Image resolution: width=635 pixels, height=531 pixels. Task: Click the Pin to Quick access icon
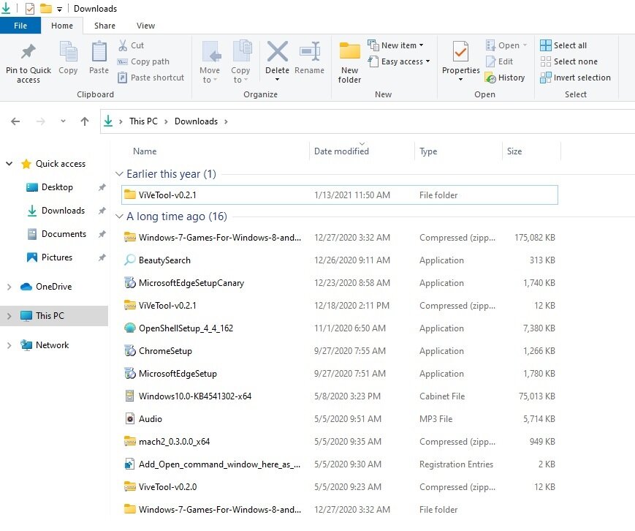pos(28,53)
